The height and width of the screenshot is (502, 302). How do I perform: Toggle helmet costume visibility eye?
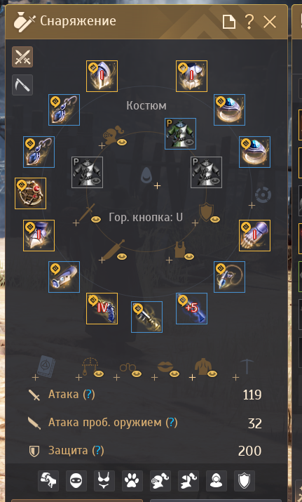[122, 142]
